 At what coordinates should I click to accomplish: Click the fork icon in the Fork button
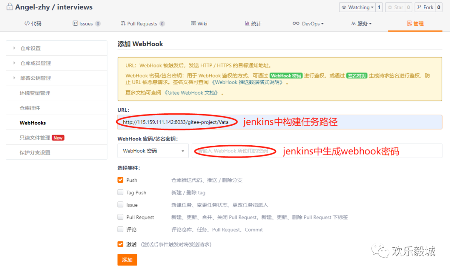click(419, 7)
